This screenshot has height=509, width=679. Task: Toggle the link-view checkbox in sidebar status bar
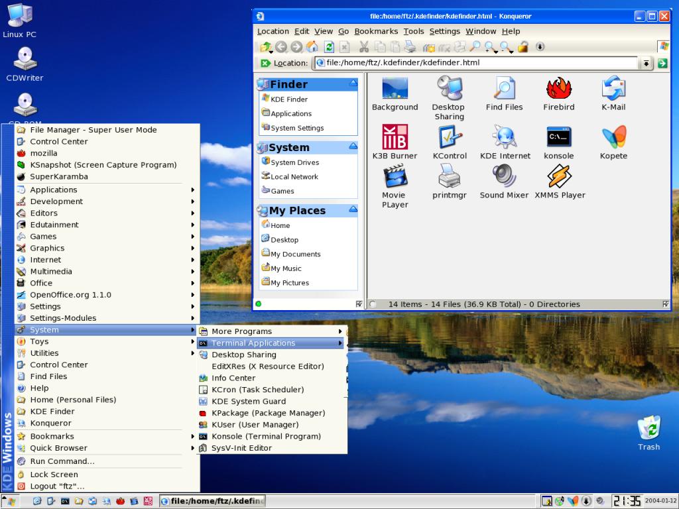coord(359,304)
